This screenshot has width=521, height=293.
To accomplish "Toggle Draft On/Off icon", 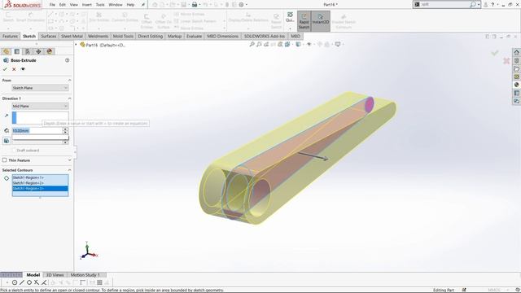I will 7,141.
